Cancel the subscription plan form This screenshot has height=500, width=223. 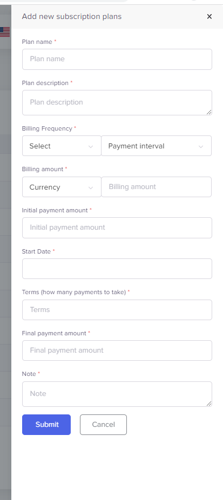[103, 425]
